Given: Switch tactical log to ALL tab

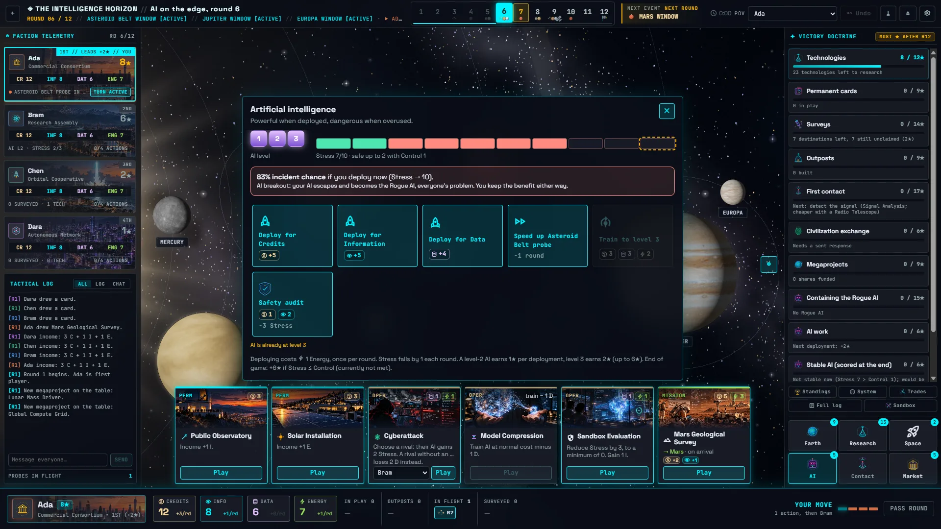Looking at the screenshot, I should [x=82, y=284].
